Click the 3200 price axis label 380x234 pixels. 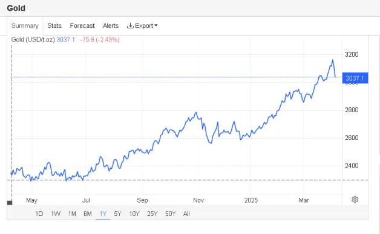(352, 54)
